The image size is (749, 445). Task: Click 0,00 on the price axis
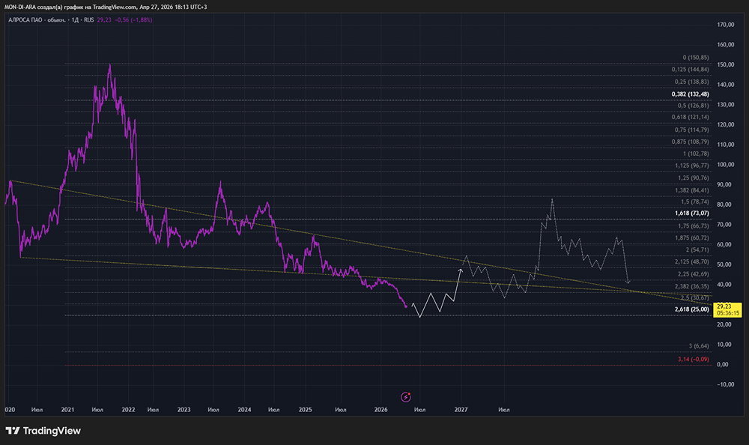(723, 364)
